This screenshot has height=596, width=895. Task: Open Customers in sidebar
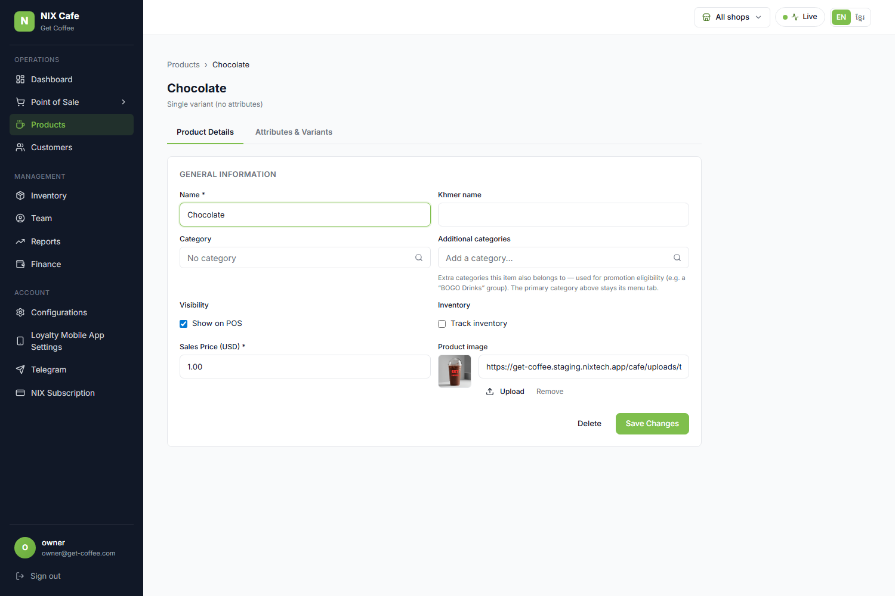click(x=72, y=147)
